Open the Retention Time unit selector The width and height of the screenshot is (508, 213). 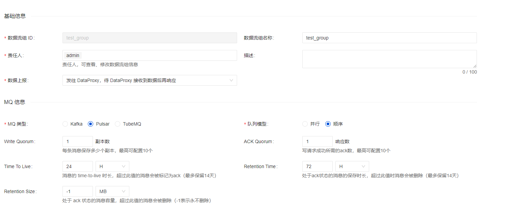click(x=352, y=166)
